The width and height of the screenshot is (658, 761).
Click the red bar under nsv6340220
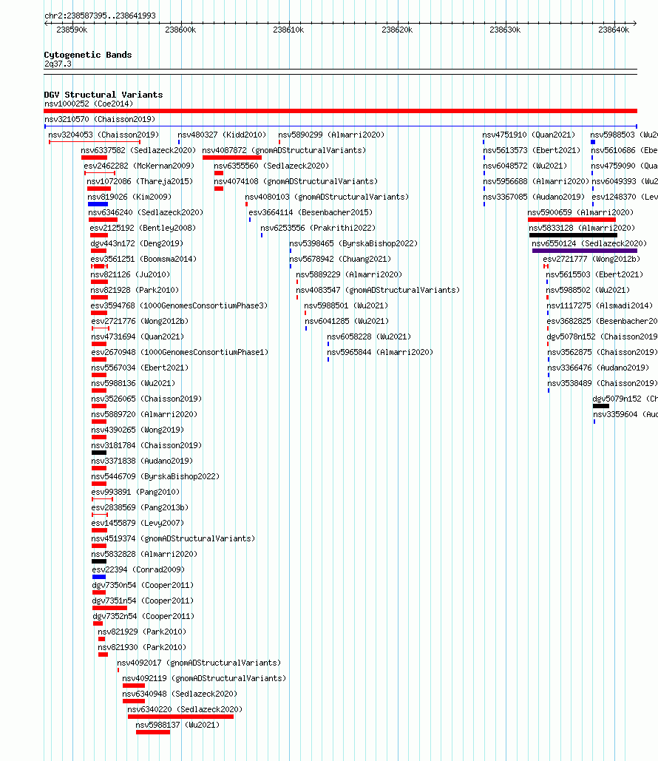click(180, 717)
